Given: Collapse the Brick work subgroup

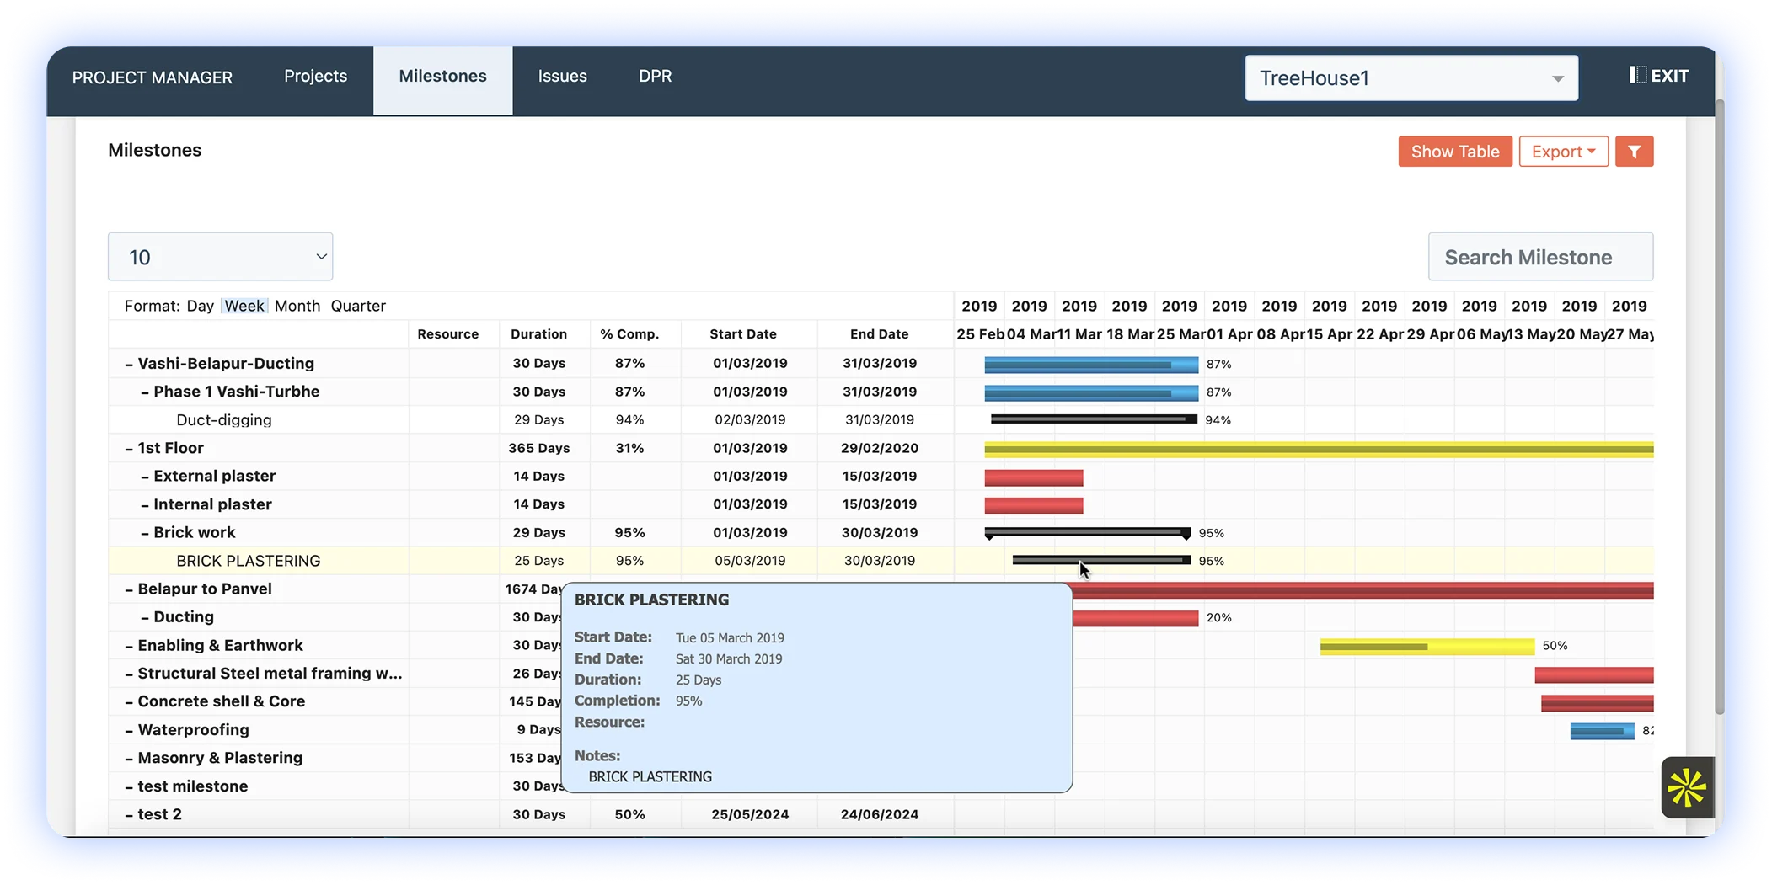Looking at the screenshot, I should [145, 532].
